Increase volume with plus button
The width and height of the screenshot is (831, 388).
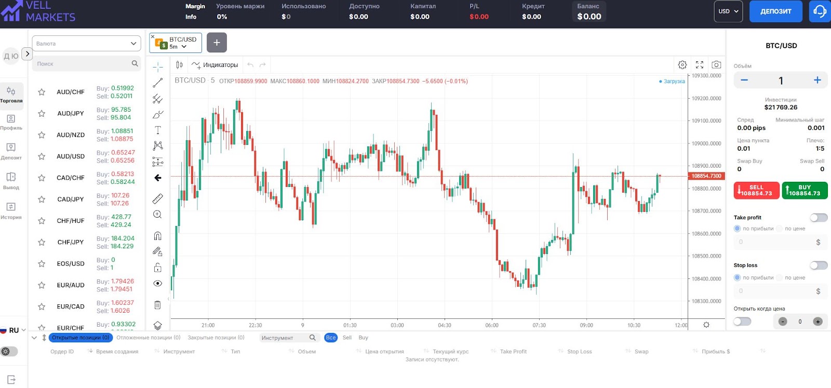tap(817, 80)
